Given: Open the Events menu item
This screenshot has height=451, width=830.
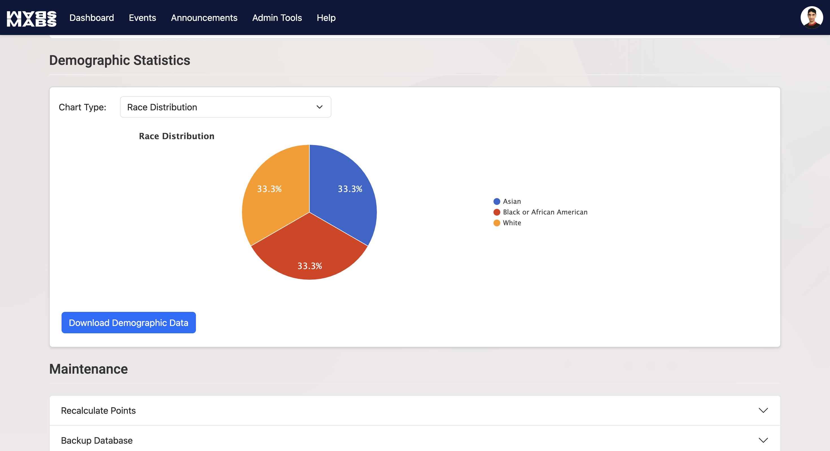Looking at the screenshot, I should (142, 18).
